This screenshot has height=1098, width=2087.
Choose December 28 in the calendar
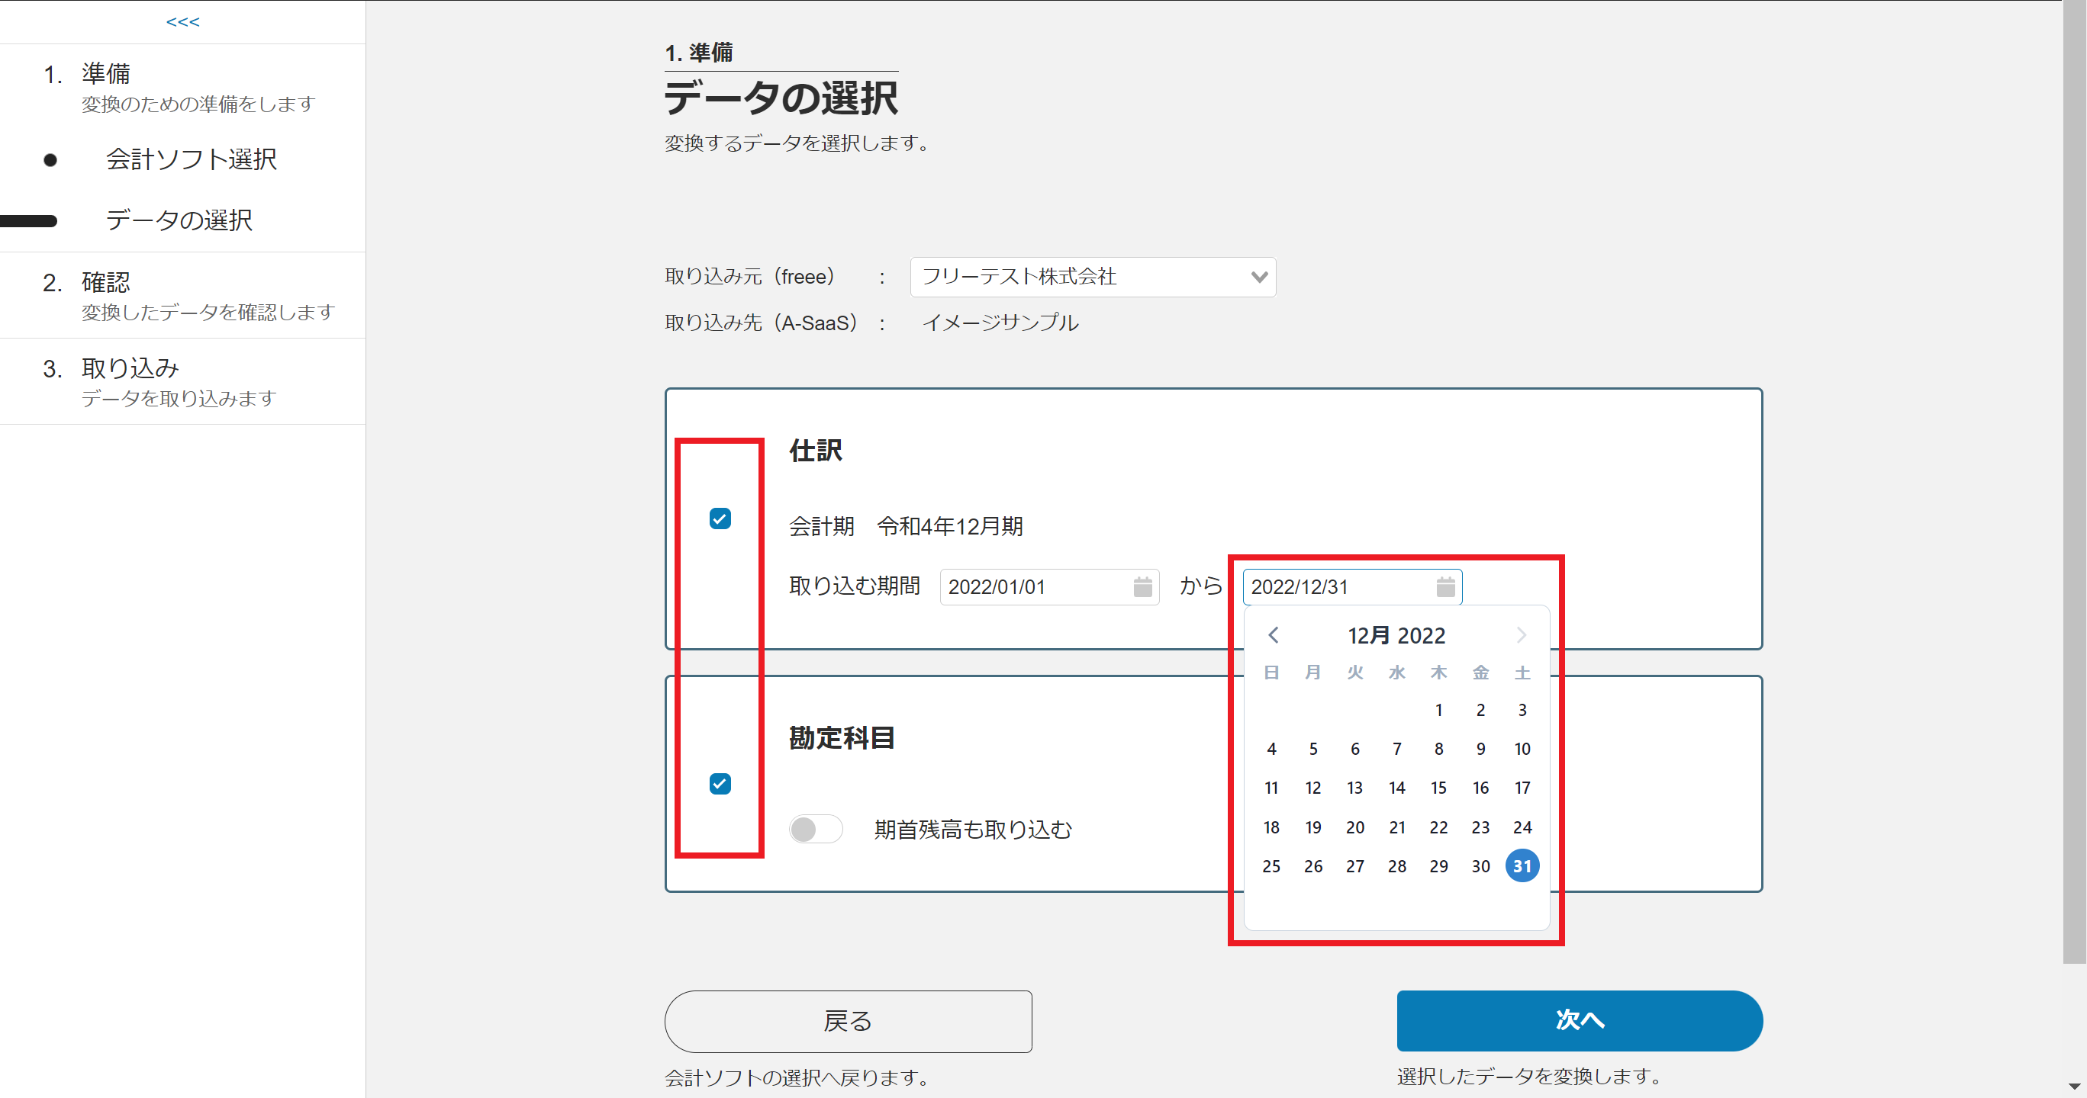click(x=1396, y=866)
